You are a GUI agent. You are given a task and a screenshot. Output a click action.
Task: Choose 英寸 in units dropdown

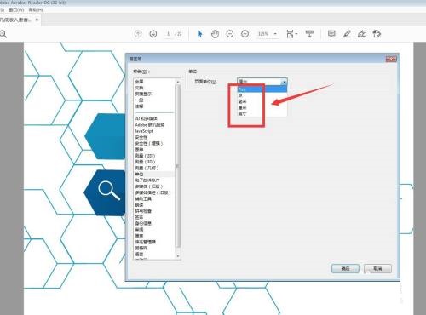tap(262, 114)
